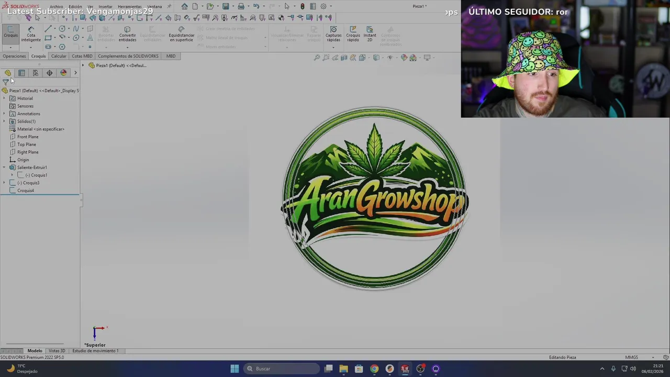Open dropdown arrow under Convertir entidades

pyautogui.click(x=127, y=48)
